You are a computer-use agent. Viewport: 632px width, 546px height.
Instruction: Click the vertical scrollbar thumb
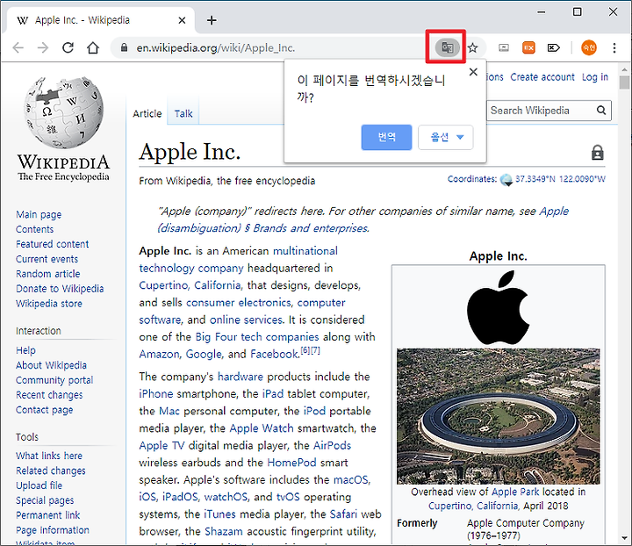(x=624, y=83)
